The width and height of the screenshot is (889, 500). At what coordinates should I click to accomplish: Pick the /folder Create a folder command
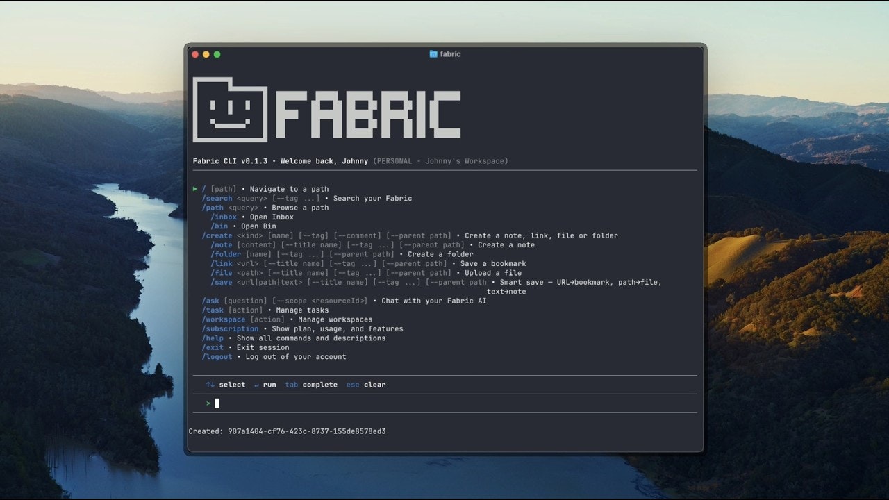pos(342,254)
